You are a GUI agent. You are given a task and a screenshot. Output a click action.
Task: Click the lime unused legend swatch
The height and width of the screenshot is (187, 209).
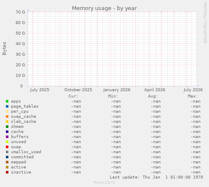(x=7, y=142)
